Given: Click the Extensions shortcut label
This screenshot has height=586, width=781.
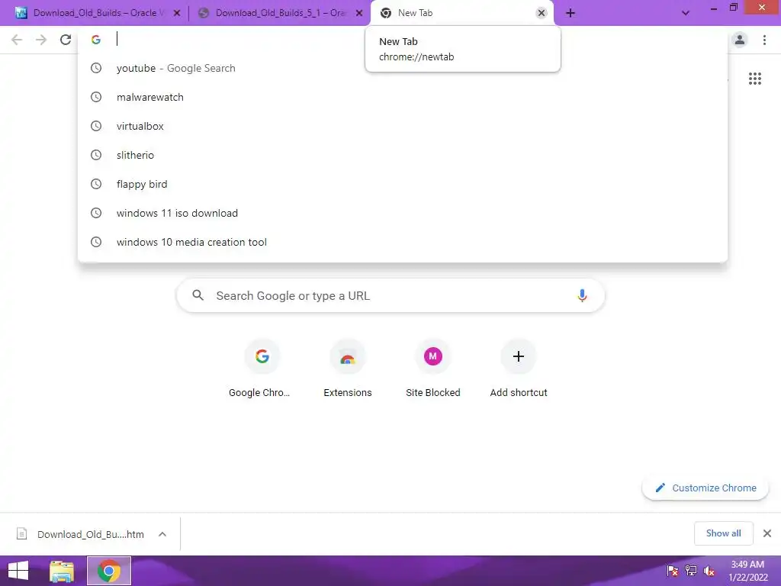Looking at the screenshot, I should tap(348, 393).
